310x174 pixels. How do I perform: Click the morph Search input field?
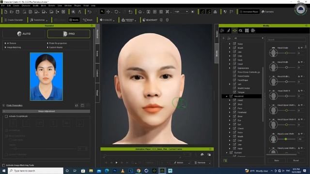point(286,40)
